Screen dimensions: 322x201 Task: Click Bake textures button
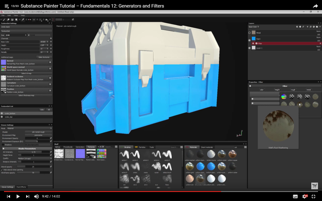pos(44,57)
